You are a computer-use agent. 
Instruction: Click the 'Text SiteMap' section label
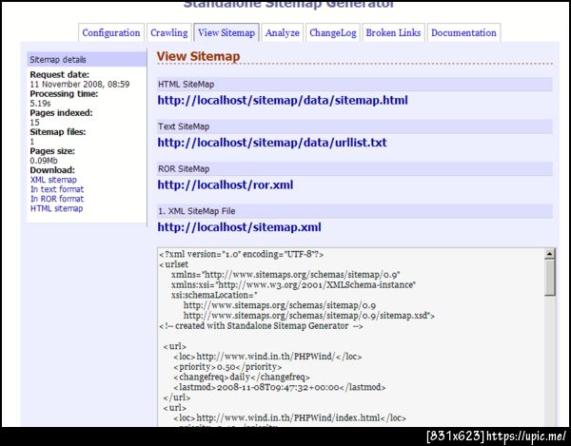(x=184, y=126)
